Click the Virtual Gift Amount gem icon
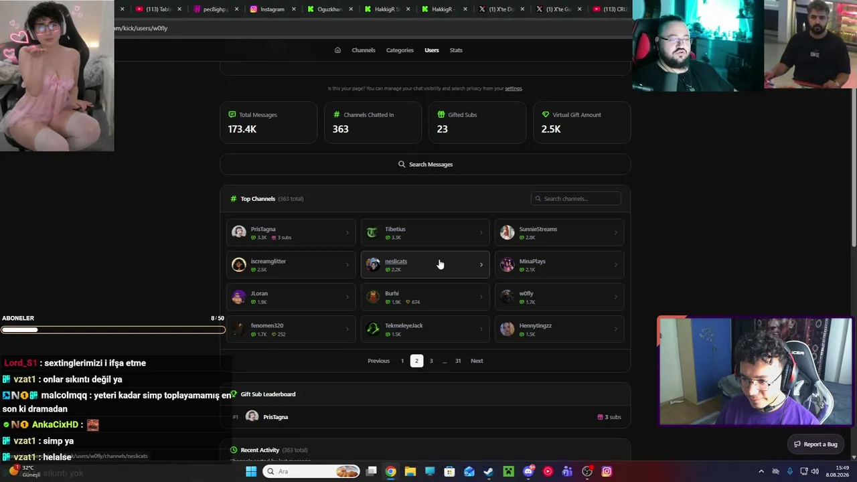Viewport: 857px width, 482px height. pyautogui.click(x=545, y=114)
